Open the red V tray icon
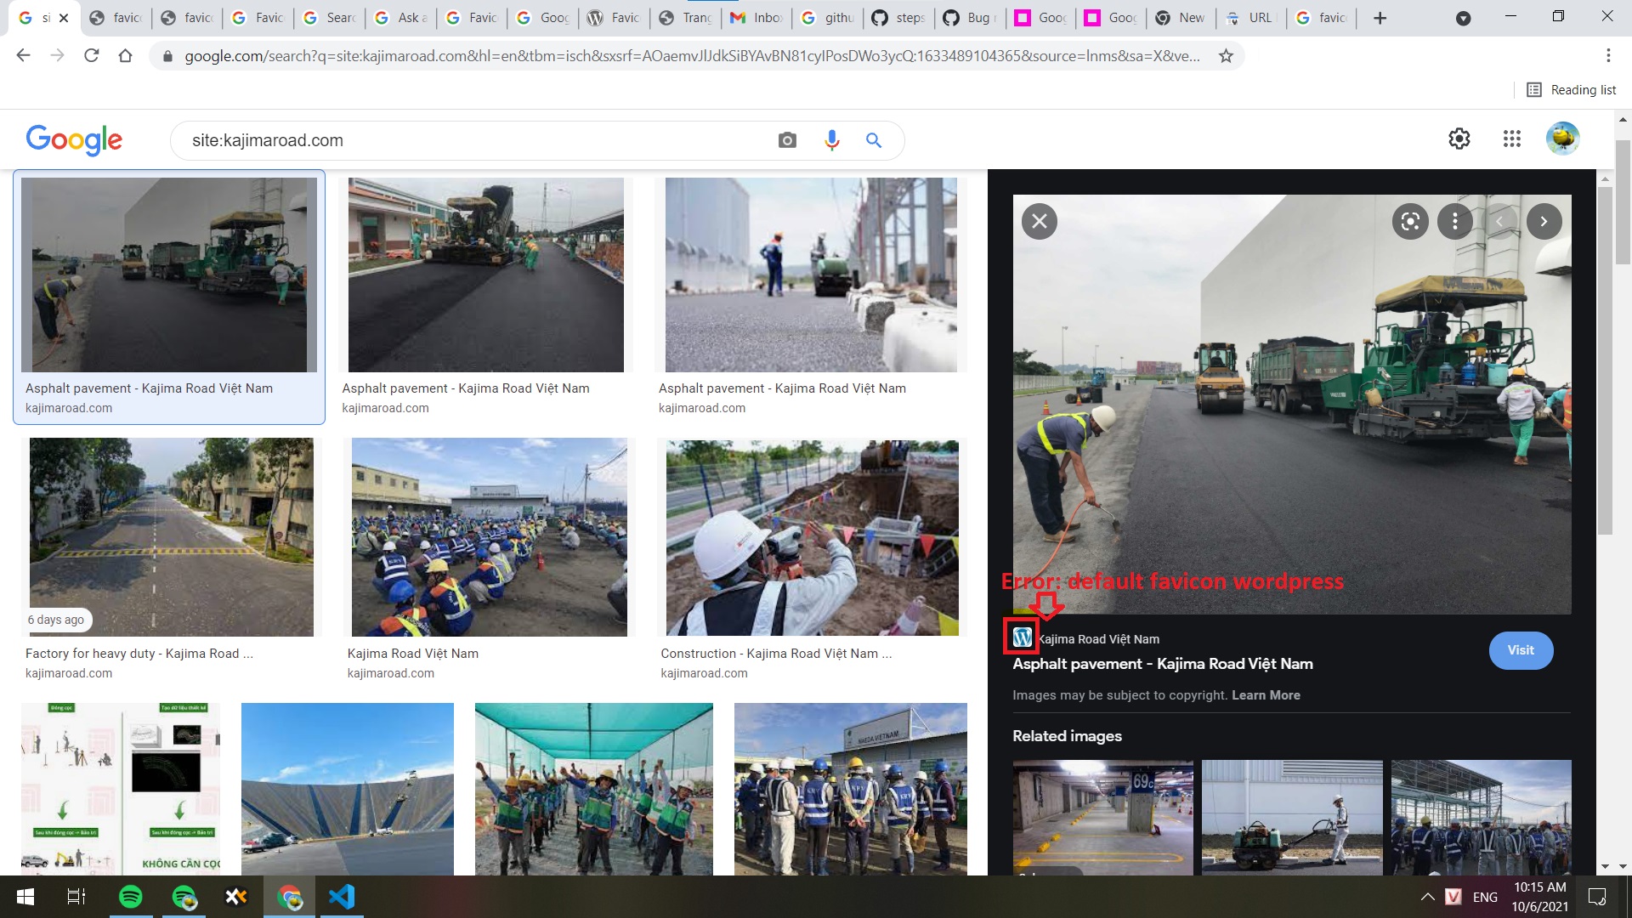 pos(1453,897)
